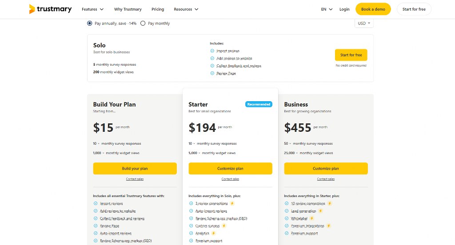Expand the Resources menu
The height and width of the screenshot is (245, 455).
(x=186, y=9)
